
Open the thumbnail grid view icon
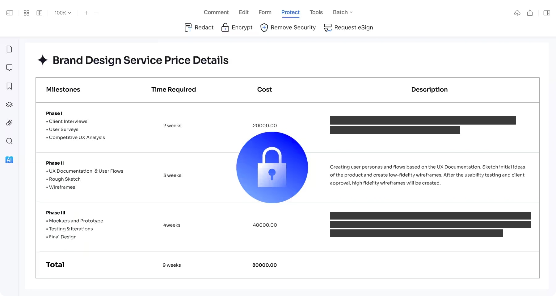tap(26, 13)
